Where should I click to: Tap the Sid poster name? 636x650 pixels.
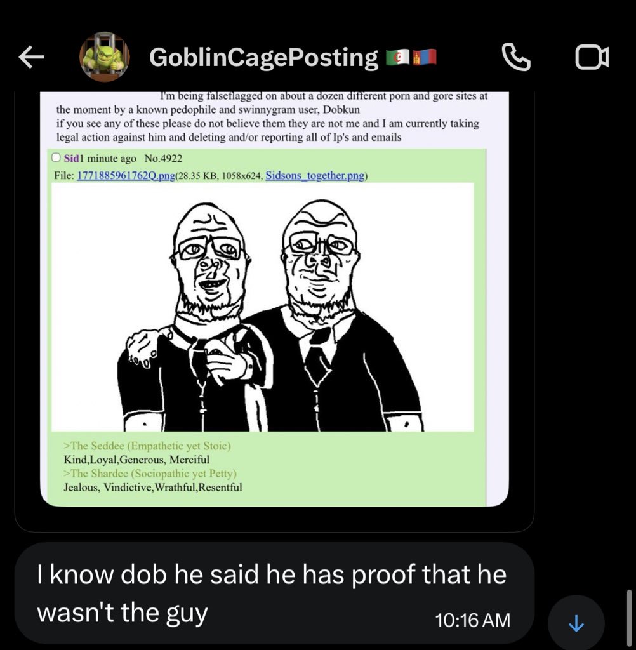tap(71, 158)
